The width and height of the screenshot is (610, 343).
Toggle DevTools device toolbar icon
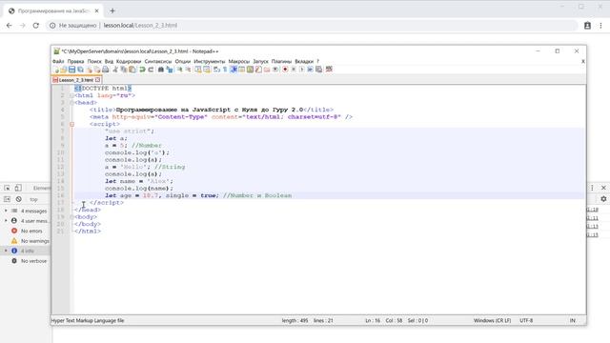point(18,188)
